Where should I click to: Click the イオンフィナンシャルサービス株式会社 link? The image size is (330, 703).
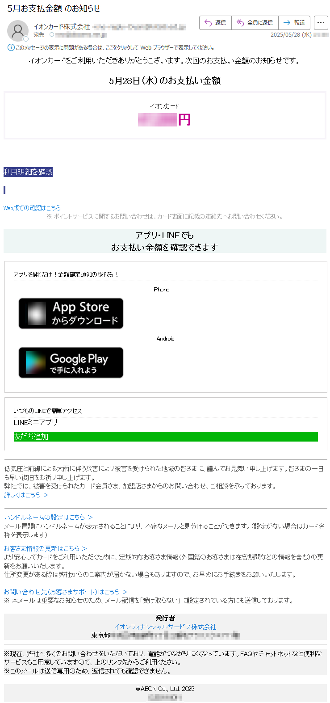point(165,627)
